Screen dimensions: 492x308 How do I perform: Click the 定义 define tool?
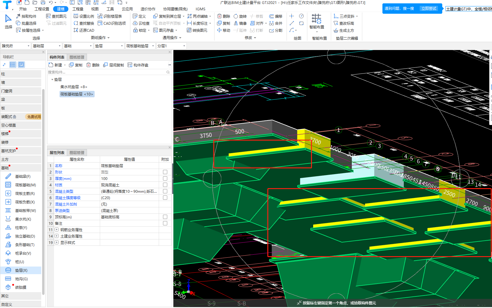139,16
